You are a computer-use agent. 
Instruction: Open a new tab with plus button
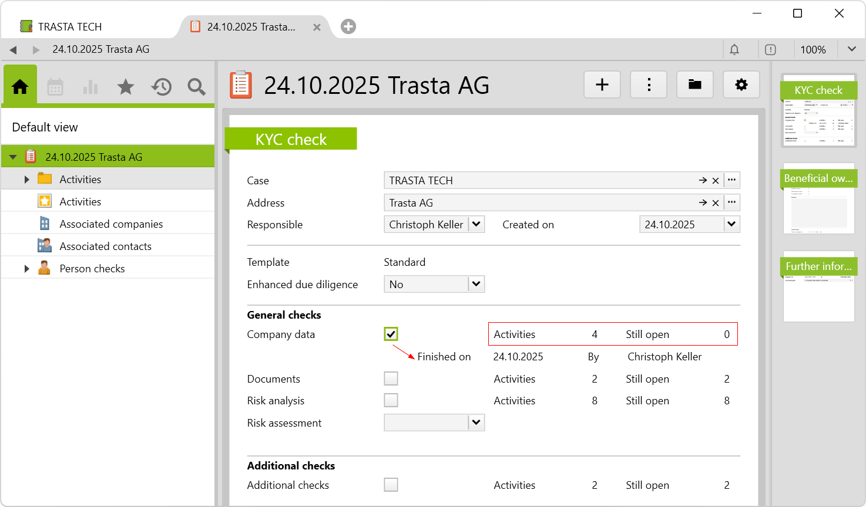click(x=348, y=26)
